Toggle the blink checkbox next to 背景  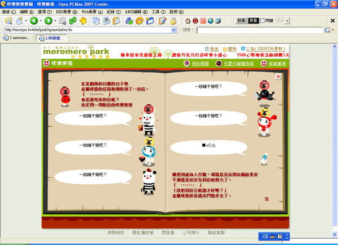click(x=262, y=21)
